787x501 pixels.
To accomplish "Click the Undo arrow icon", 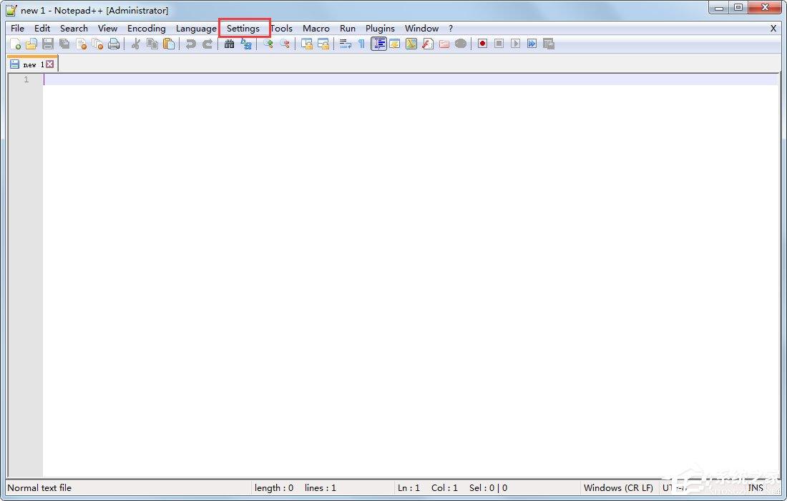I will coord(191,44).
